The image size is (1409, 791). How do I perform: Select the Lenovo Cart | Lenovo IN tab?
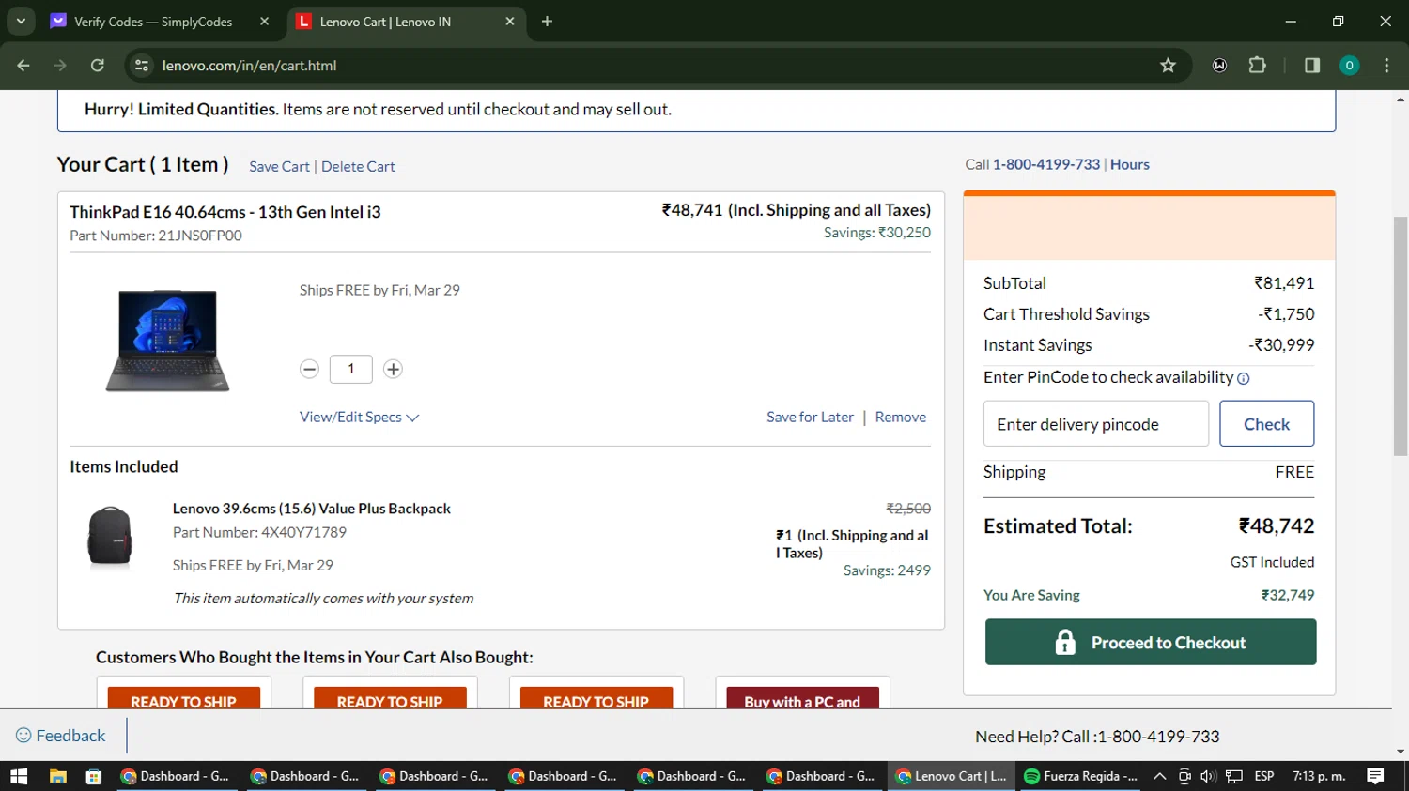click(385, 22)
